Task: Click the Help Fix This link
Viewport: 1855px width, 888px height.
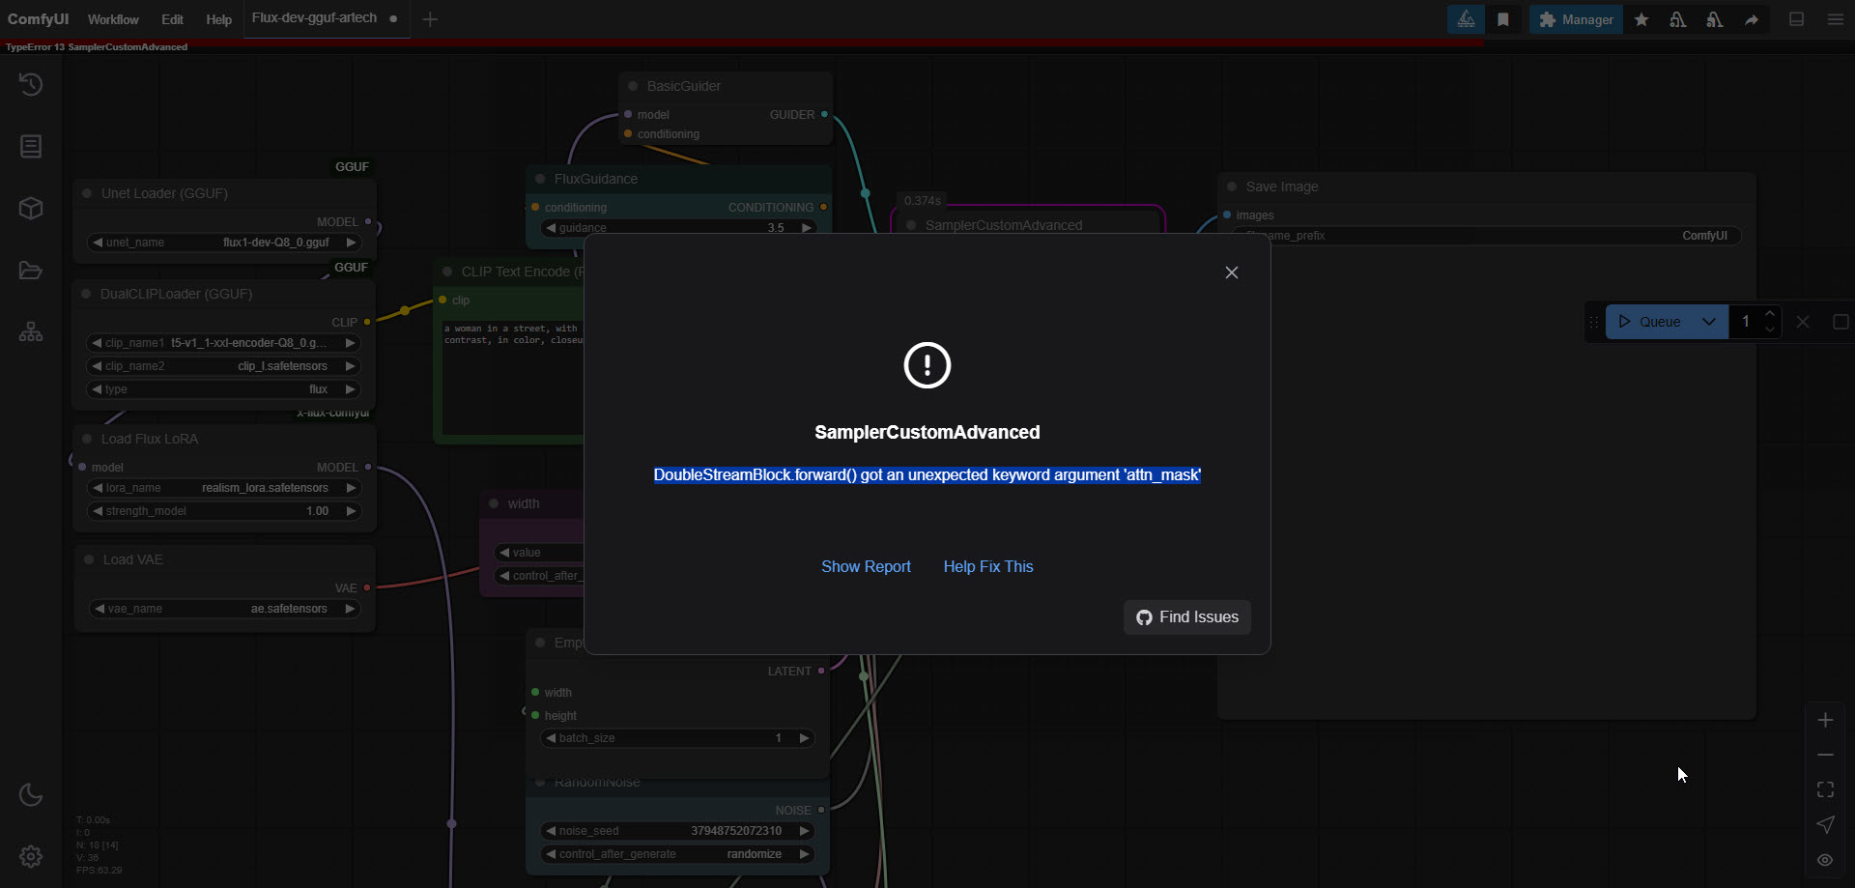Action: click(987, 566)
